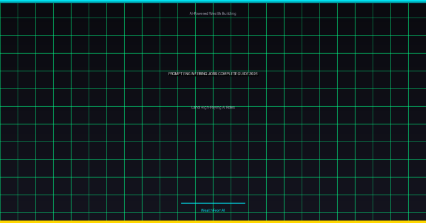
Task: Click the yellow bar along the bottom edge
Action: coord(213,221)
